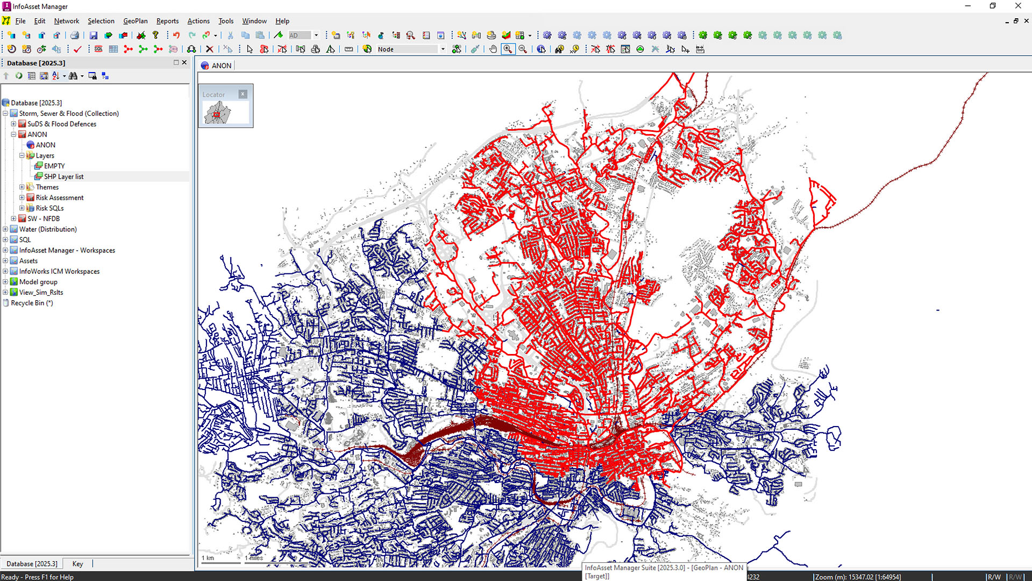This screenshot has height=581, width=1032.
Task: Activate the arrow Select tool
Action: point(250,49)
